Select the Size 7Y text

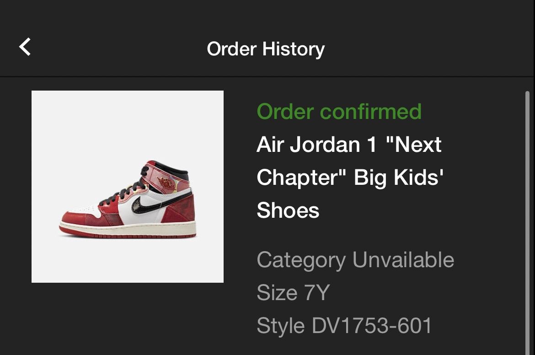pos(293,293)
